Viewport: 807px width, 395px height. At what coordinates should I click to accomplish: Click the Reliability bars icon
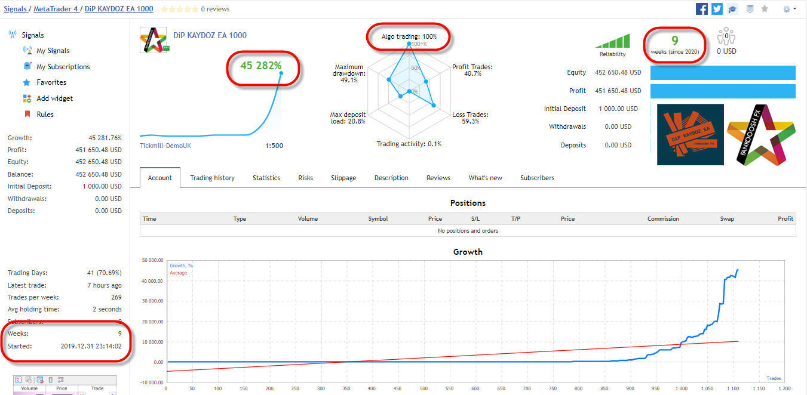(612, 41)
